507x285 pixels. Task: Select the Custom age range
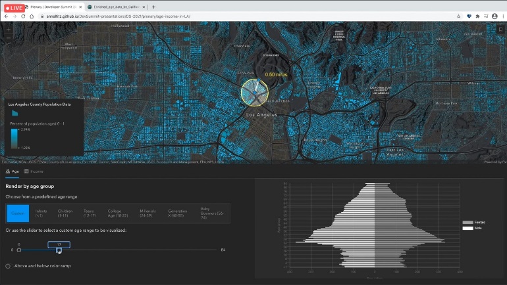(18, 213)
